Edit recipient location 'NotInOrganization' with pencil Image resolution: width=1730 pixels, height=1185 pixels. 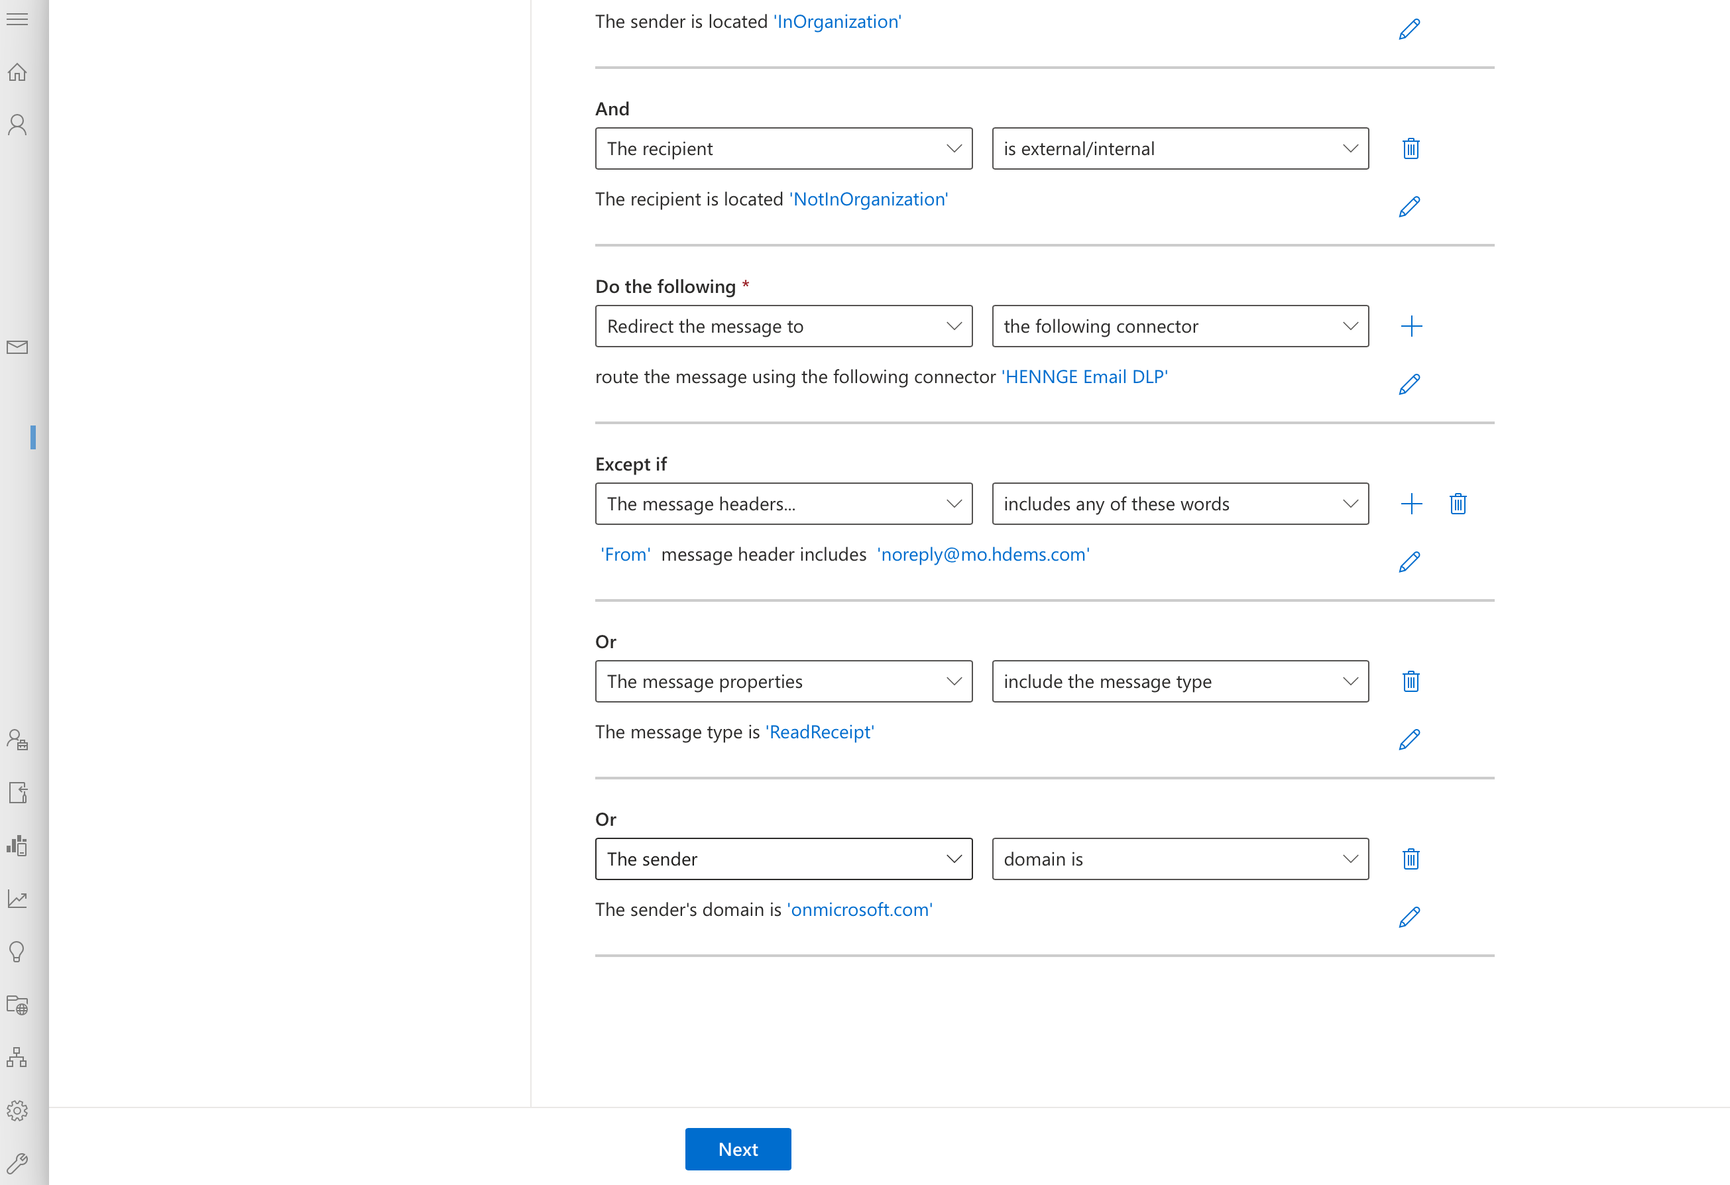click(x=1409, y=207)
